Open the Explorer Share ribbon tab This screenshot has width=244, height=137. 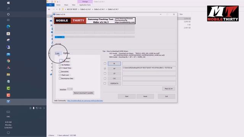(66, 5)
